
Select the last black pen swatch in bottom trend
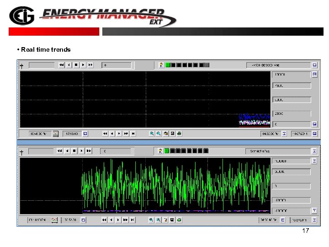click(x=206, y=151)
